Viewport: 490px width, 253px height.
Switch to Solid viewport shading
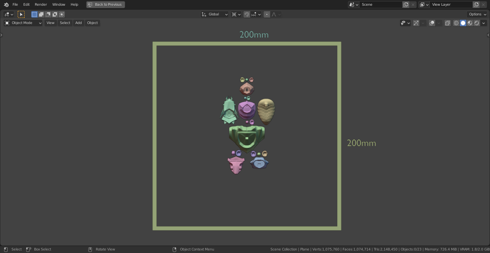(463, 23)
